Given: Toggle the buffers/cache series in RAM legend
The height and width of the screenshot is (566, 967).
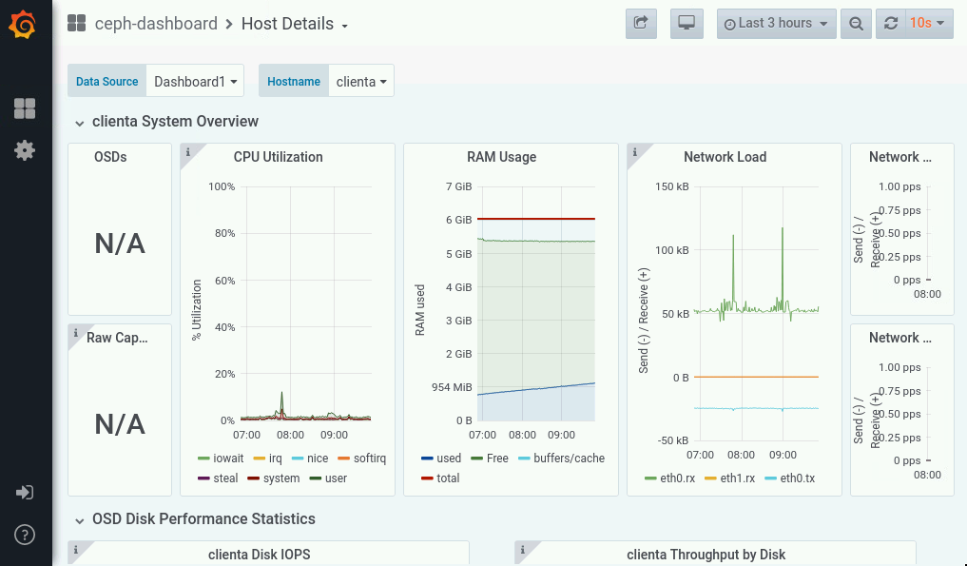Looking at the screenshot, I should coord(561,458).
